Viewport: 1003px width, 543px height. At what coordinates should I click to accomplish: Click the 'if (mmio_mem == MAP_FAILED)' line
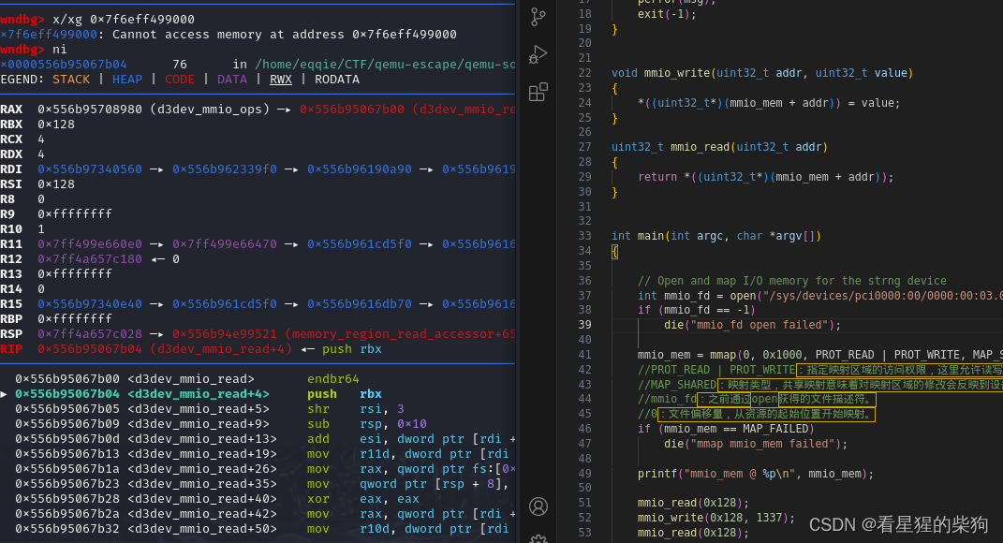726,429
